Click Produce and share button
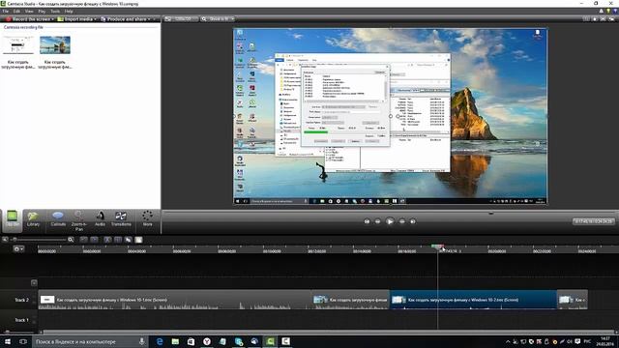Viewport: 619px width, 348px height. 124,19
